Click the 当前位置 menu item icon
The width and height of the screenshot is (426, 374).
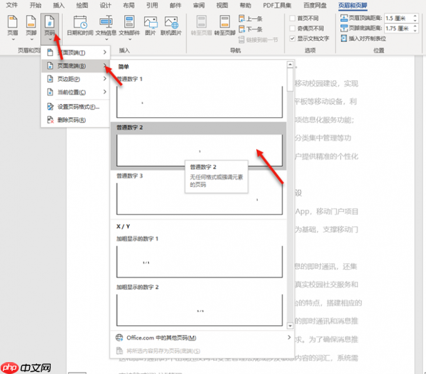(50, 92)
